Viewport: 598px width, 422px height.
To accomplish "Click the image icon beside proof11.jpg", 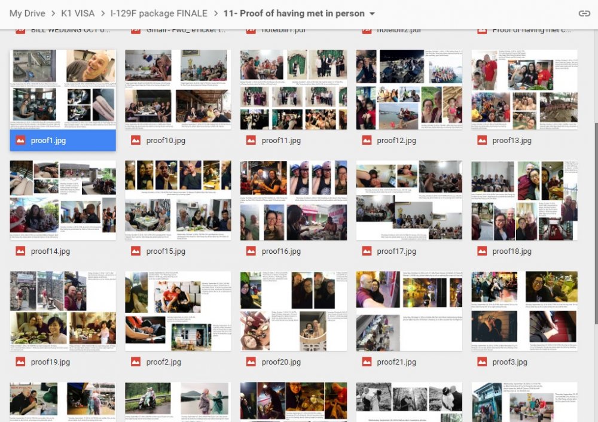I will click(251, 141).
